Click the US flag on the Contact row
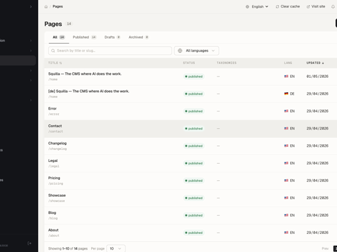This screenshot has width=337, height=252. (x=286, y=128)
